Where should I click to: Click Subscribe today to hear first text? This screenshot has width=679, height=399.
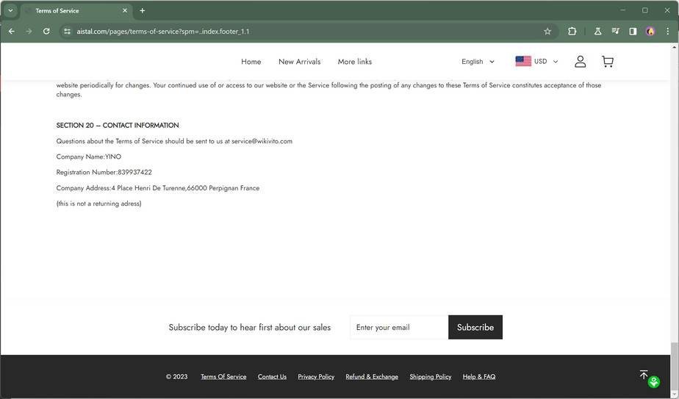tap(249, 328)
